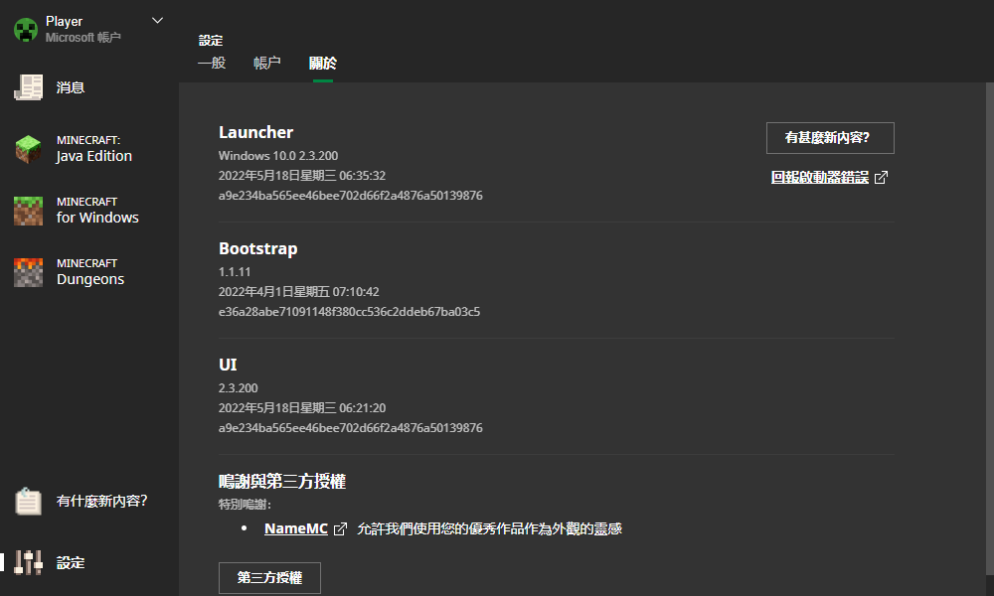Click the Launcher heading

pyautogui.click(x=255, y=132)
